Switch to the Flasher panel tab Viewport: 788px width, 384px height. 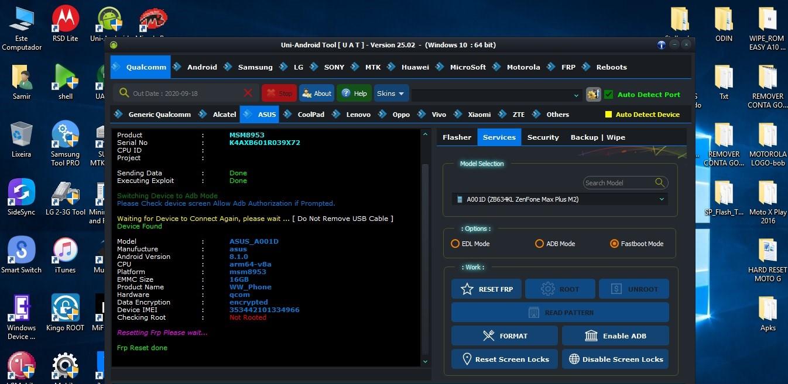pos(457,137)
